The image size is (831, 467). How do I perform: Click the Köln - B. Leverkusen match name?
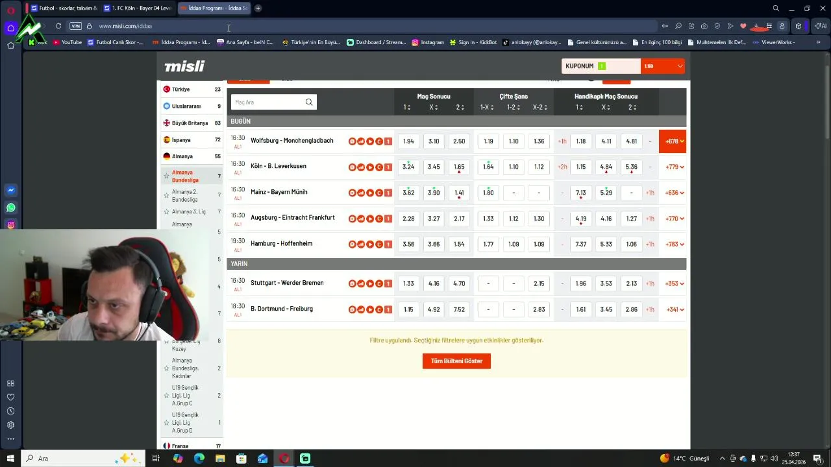(279, 166)
